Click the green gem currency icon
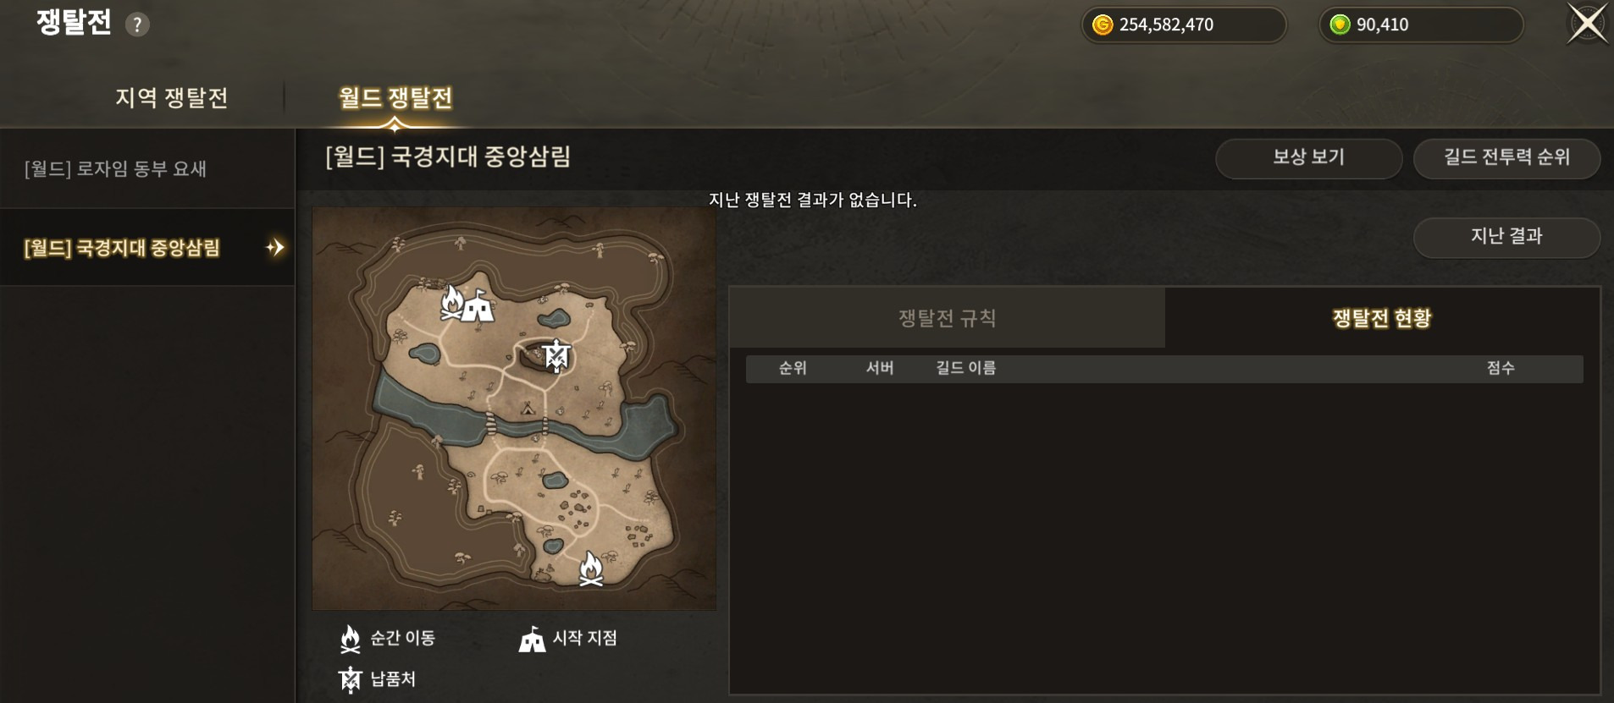 tap(1340, 25)
